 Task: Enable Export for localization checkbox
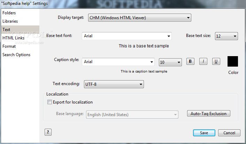[x=50, y=102]
